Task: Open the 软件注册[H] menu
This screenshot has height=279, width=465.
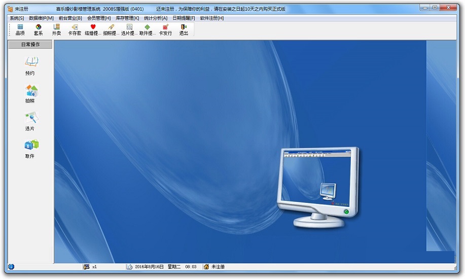Action: click(212, 18)
